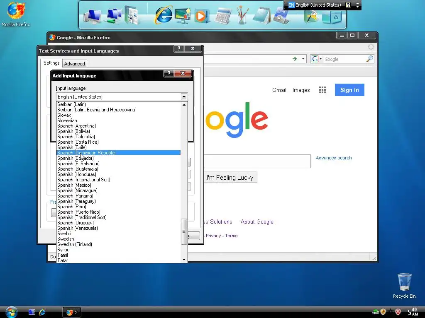The image size is (425, 318).
Task: Choose Spanish (Argentina) entry
Action: 118,126
